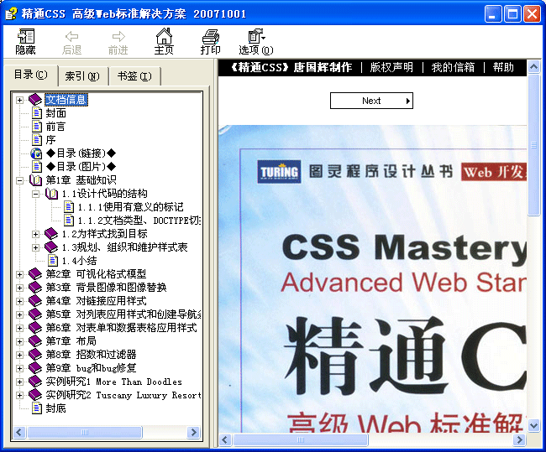Click the book icon beside 文档信息
Image resolution: width=546 pixels, height=452 pixels.
click(x=35, y=100)
